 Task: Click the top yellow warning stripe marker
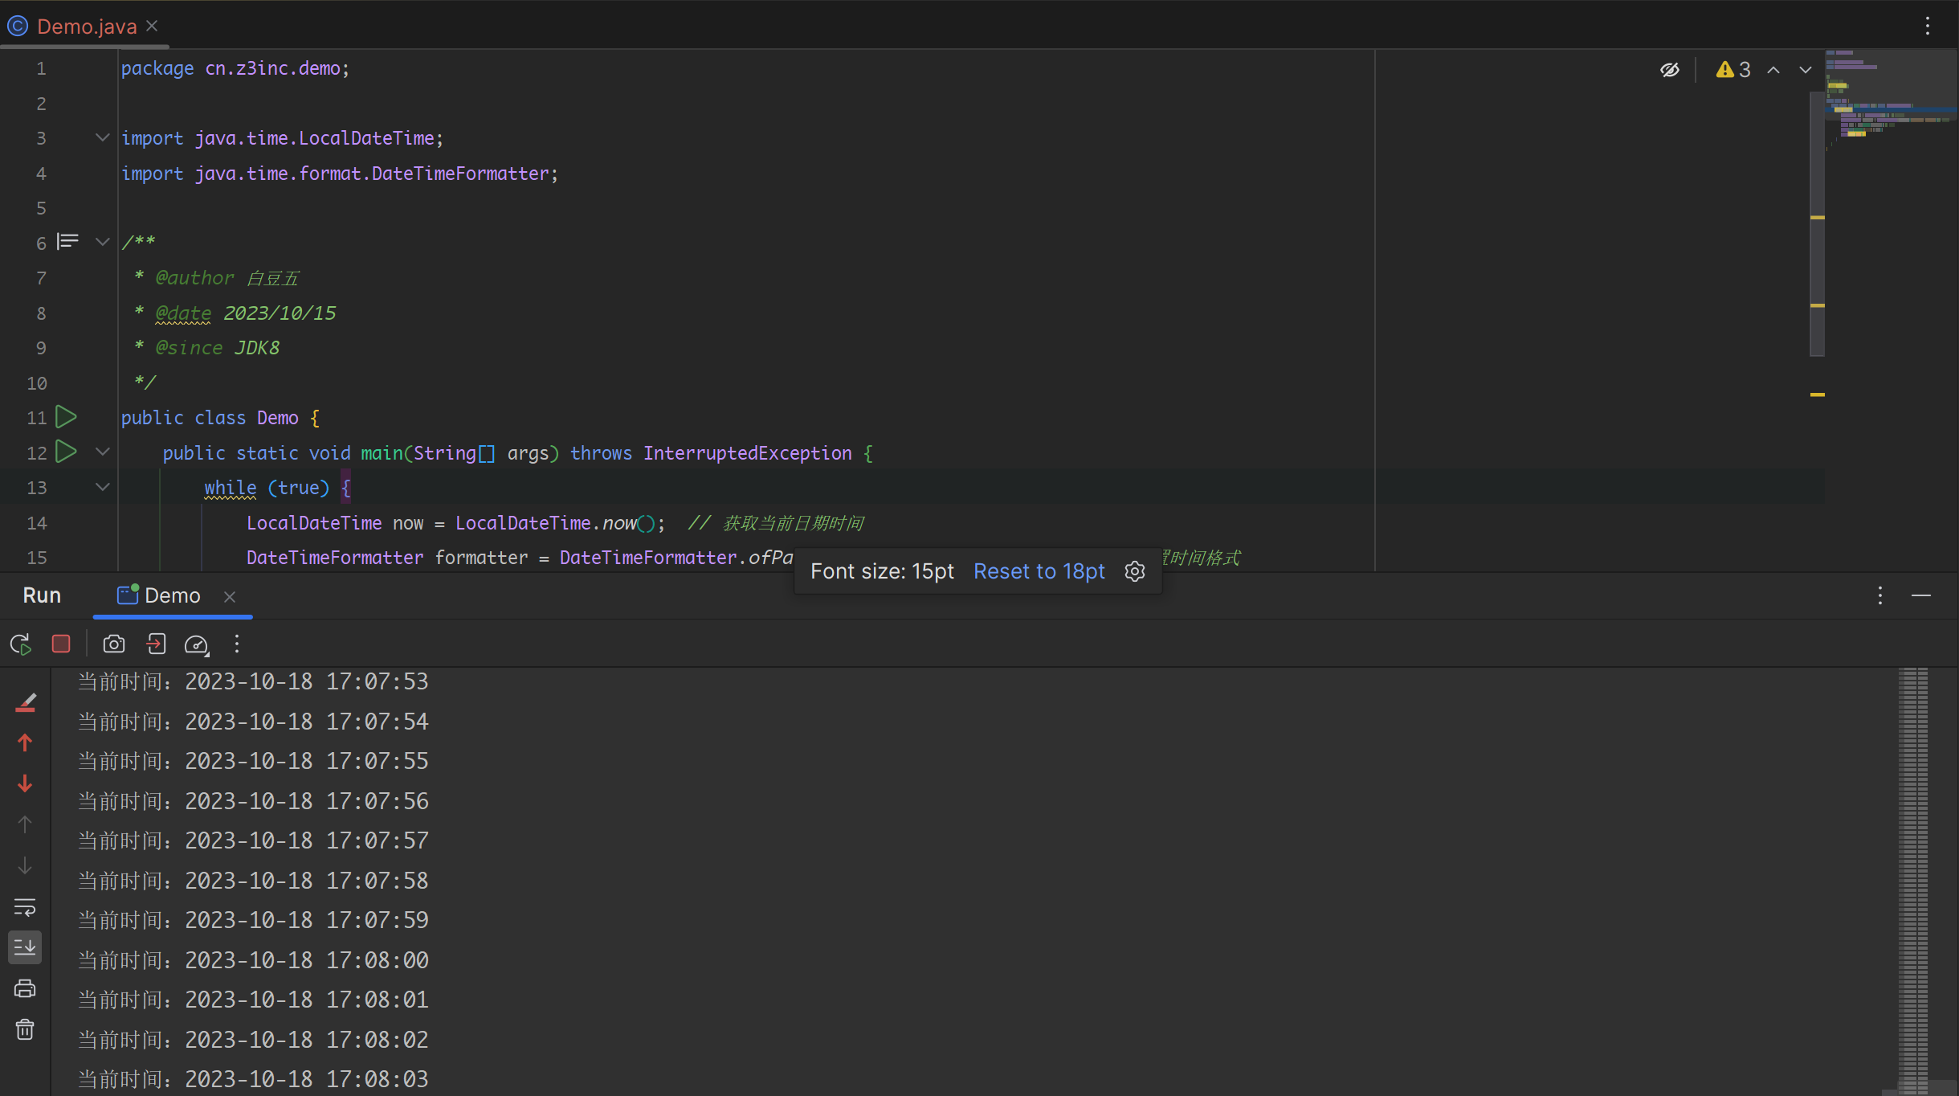point(1817,218)
